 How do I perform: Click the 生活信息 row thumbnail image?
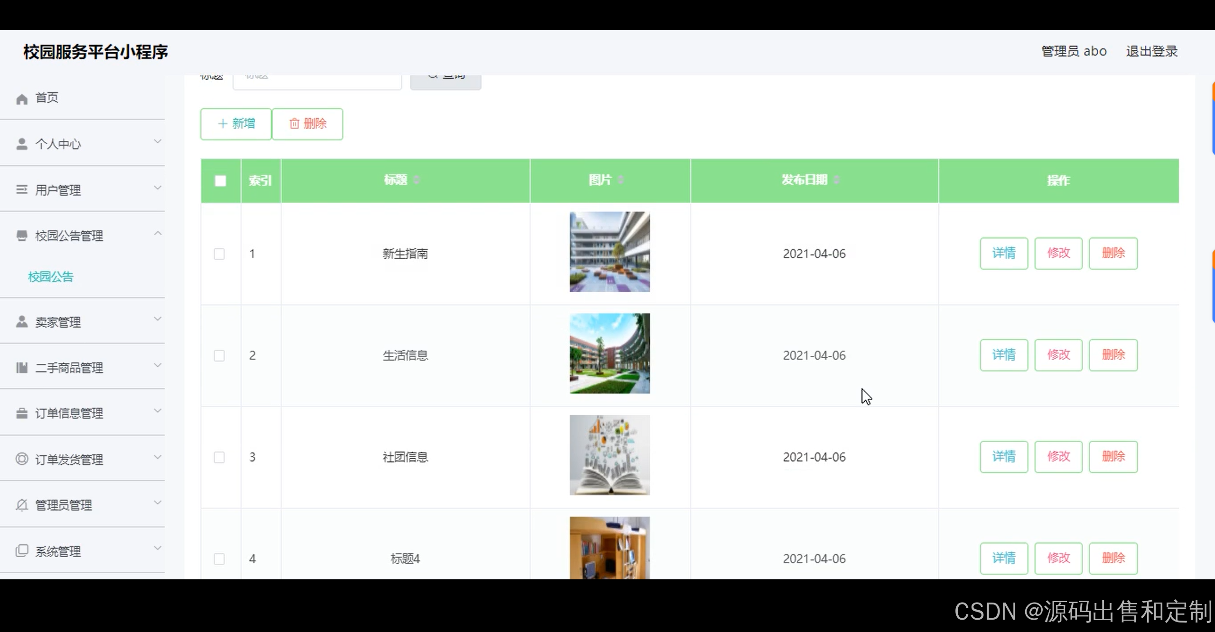coord(610,353)
